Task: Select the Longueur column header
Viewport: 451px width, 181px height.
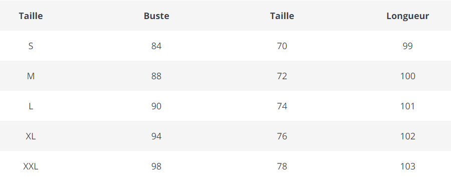Action: 407,16
